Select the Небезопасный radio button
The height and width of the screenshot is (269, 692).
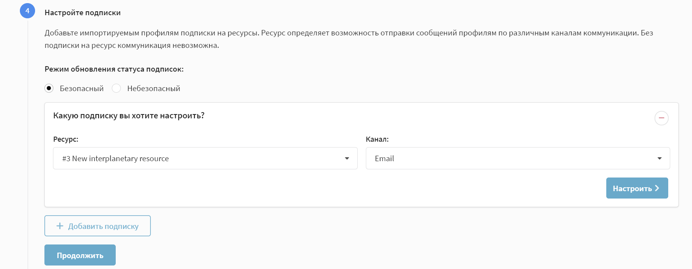tap(116, 88)
